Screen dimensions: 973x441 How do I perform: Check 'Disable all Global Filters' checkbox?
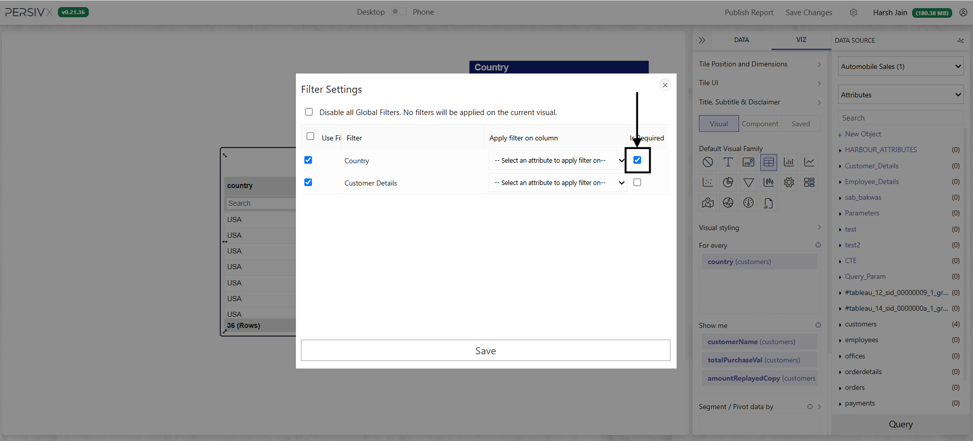click(309, 112)
